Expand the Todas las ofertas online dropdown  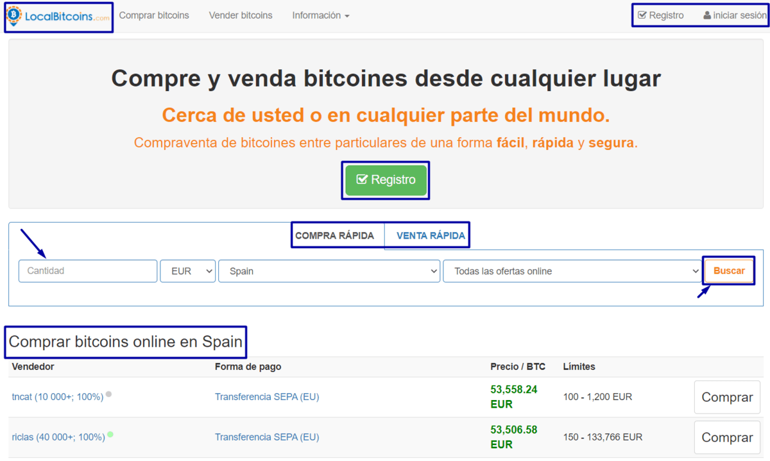coord(571,271)
